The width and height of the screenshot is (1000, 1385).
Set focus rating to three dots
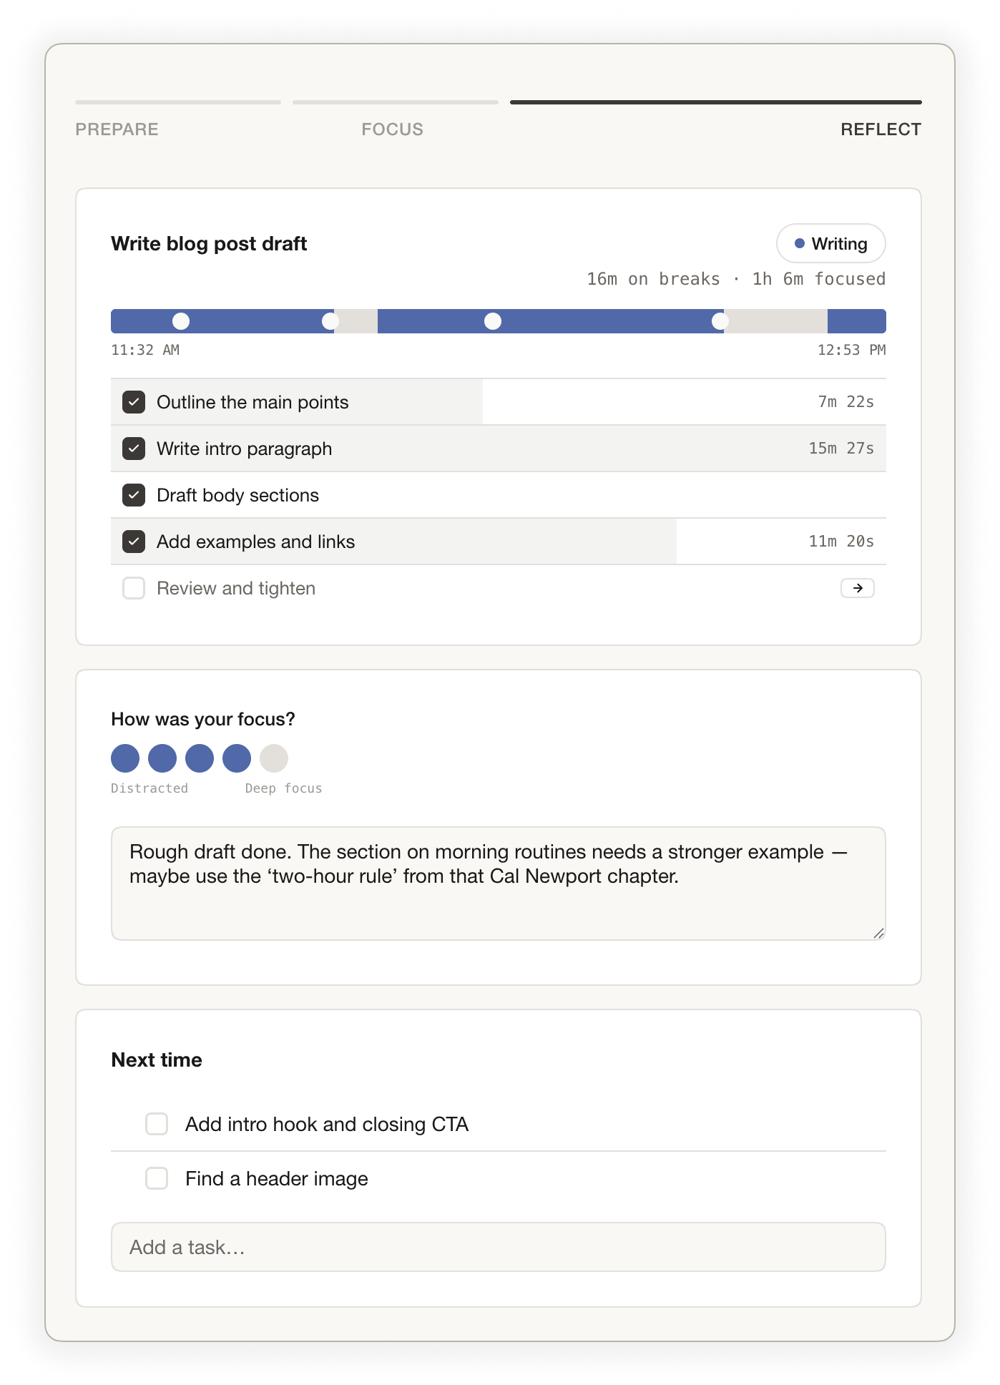200,758
